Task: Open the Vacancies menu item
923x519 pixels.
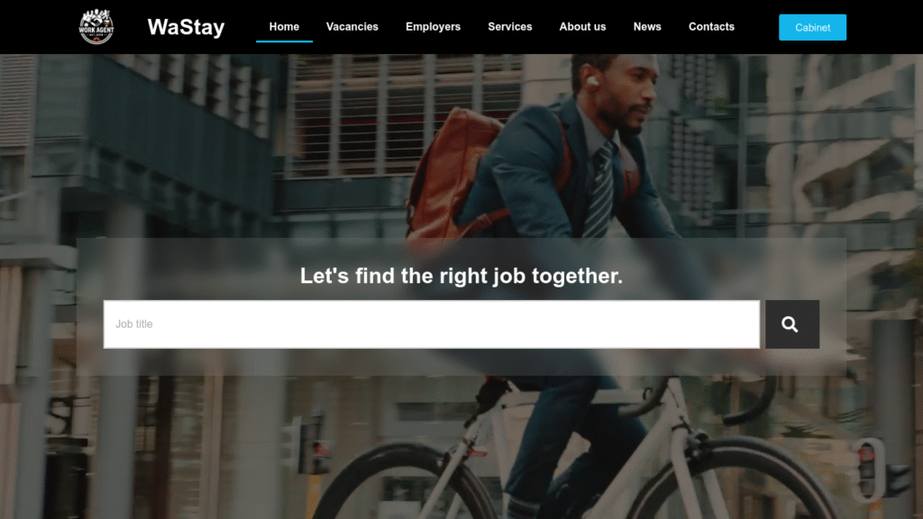Action: coord(352,26)
